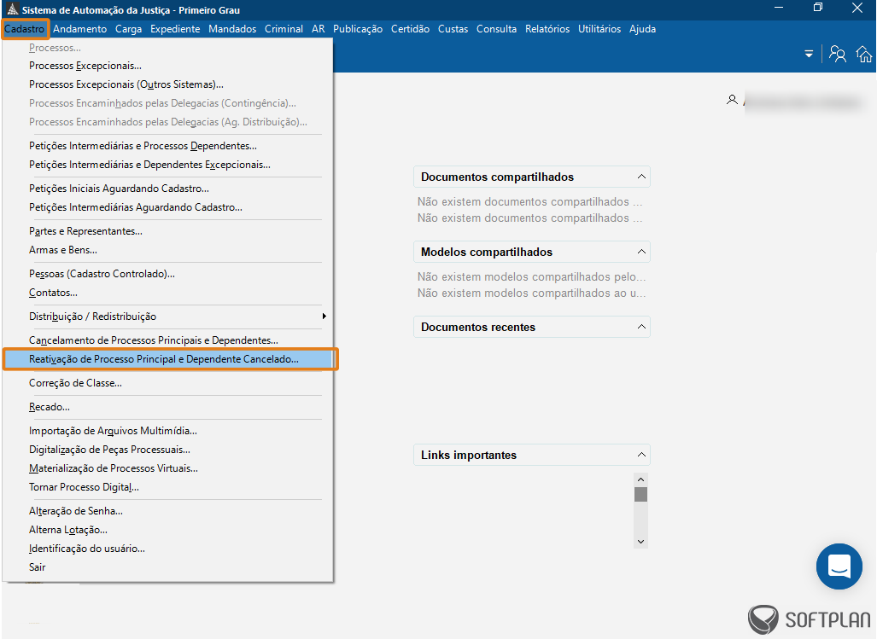Collapse the Modelos compartilhados panel

(x=641, y=253)
